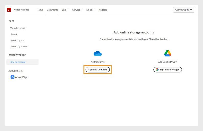
Task: Click the OneDrive cloud icon
Action: [98, 53]
